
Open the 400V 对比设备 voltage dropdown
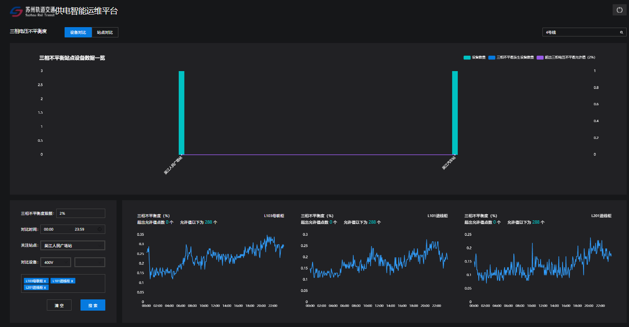[56, 262]
